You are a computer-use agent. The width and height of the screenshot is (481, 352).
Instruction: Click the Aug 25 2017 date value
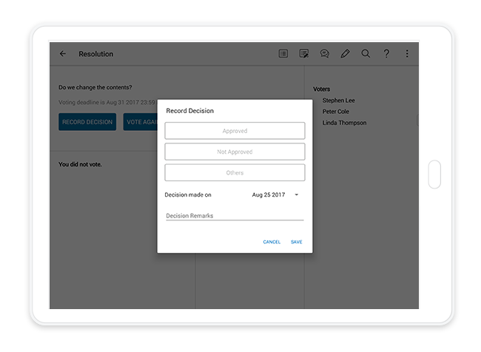click(269, 194)
